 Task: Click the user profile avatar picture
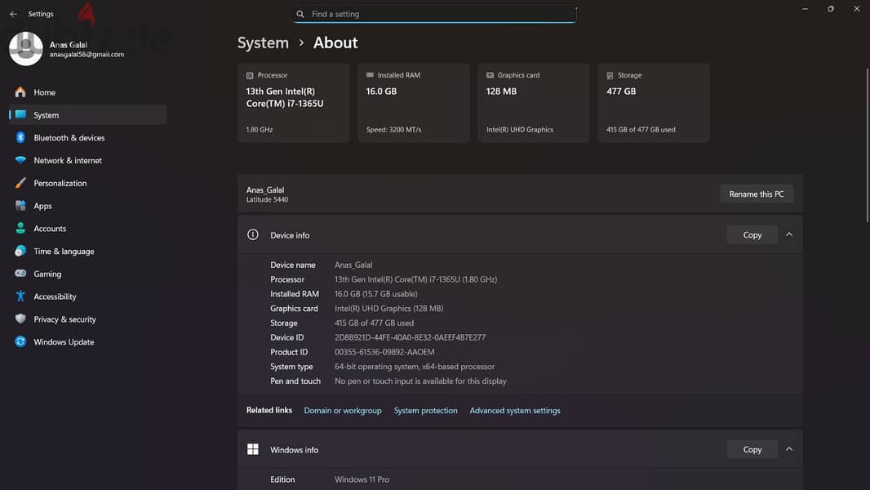[25, 49]
